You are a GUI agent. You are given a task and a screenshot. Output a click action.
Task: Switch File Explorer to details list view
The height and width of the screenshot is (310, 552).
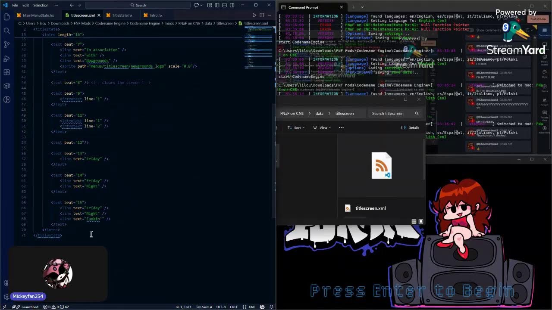click(x=414, y=221)
